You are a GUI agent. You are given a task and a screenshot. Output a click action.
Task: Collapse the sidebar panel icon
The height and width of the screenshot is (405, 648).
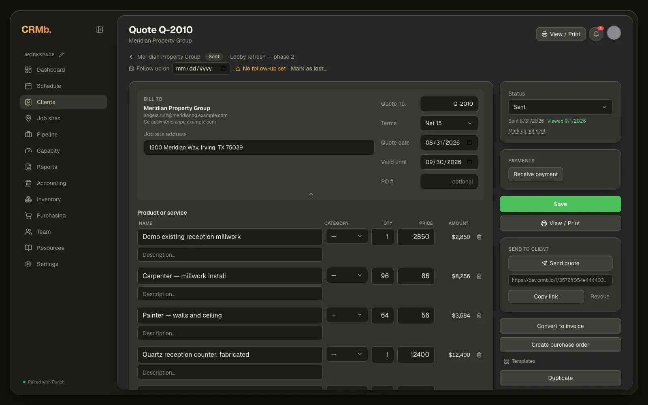(100, 30)
